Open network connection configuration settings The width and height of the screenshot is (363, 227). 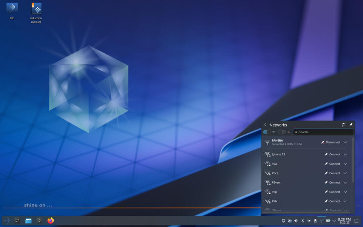(344, 125)
